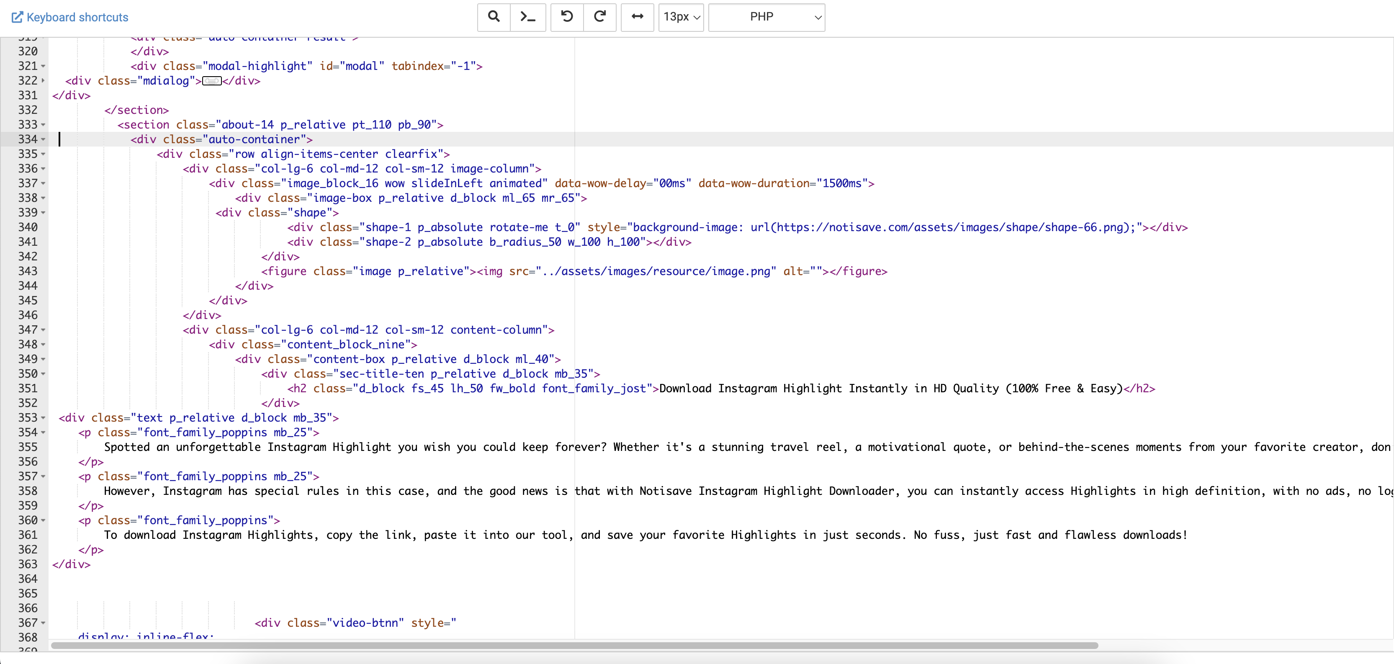
Task: Click line number 351 in the gutter
Action: click(28, 389)
